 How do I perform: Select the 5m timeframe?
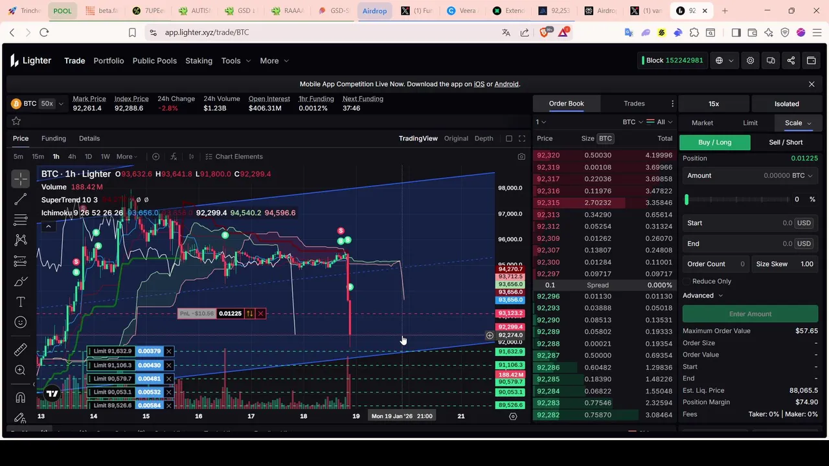tap(18, 157)
